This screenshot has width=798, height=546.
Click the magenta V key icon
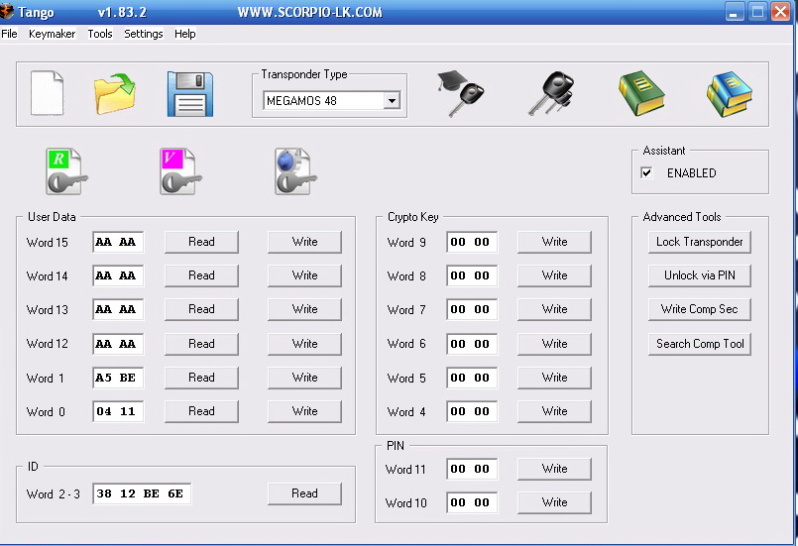180,171
